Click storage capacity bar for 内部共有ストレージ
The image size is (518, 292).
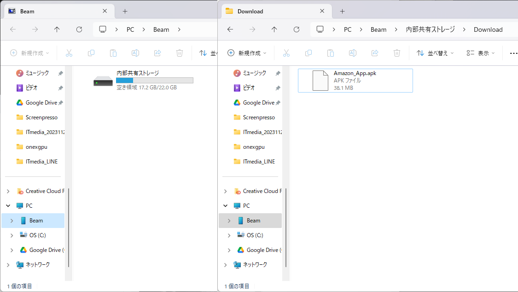tap(155, 80)
